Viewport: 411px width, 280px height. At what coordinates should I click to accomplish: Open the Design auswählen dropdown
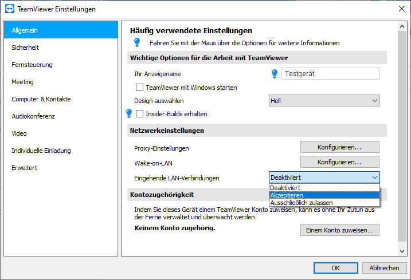click(324, 101)
